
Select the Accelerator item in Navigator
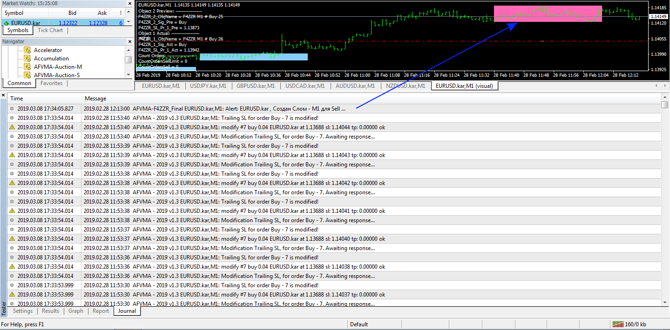click(48, 50)
